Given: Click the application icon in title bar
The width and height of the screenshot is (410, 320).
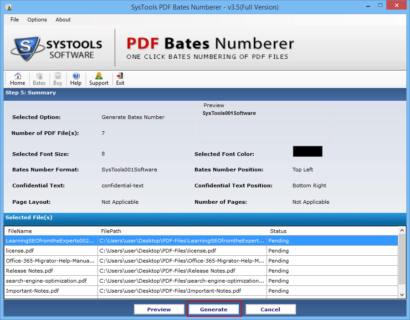Looking at the screenshot, I should click(x=8, y=7).
